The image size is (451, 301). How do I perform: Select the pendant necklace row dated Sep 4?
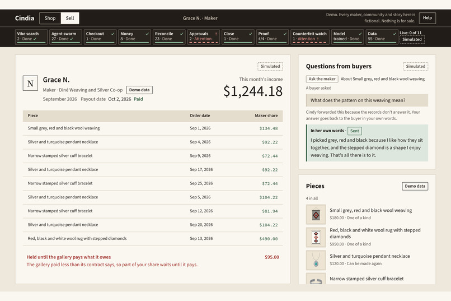point(153,142)
